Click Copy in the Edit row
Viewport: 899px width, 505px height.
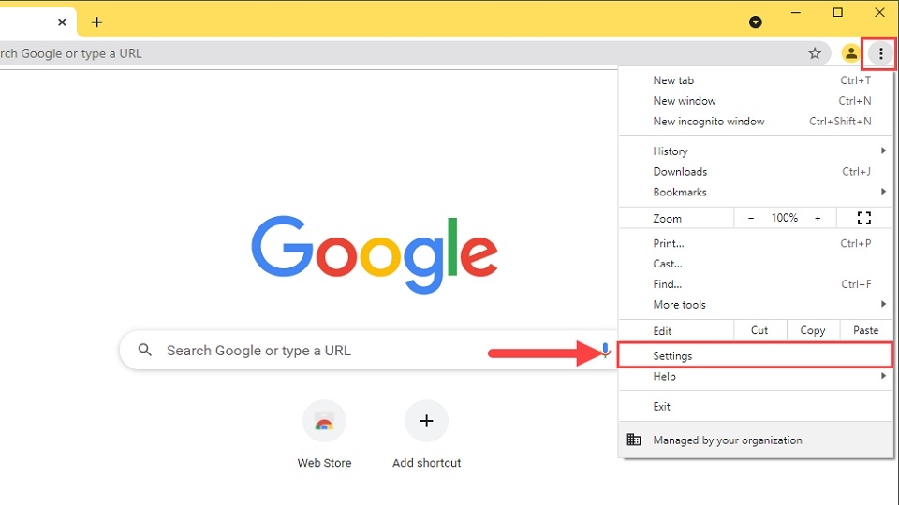[813, 330]
